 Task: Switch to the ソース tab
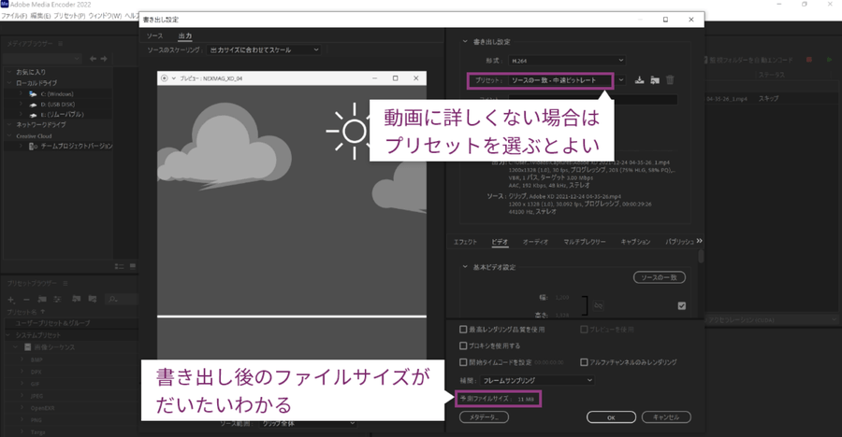click(154, 35)
